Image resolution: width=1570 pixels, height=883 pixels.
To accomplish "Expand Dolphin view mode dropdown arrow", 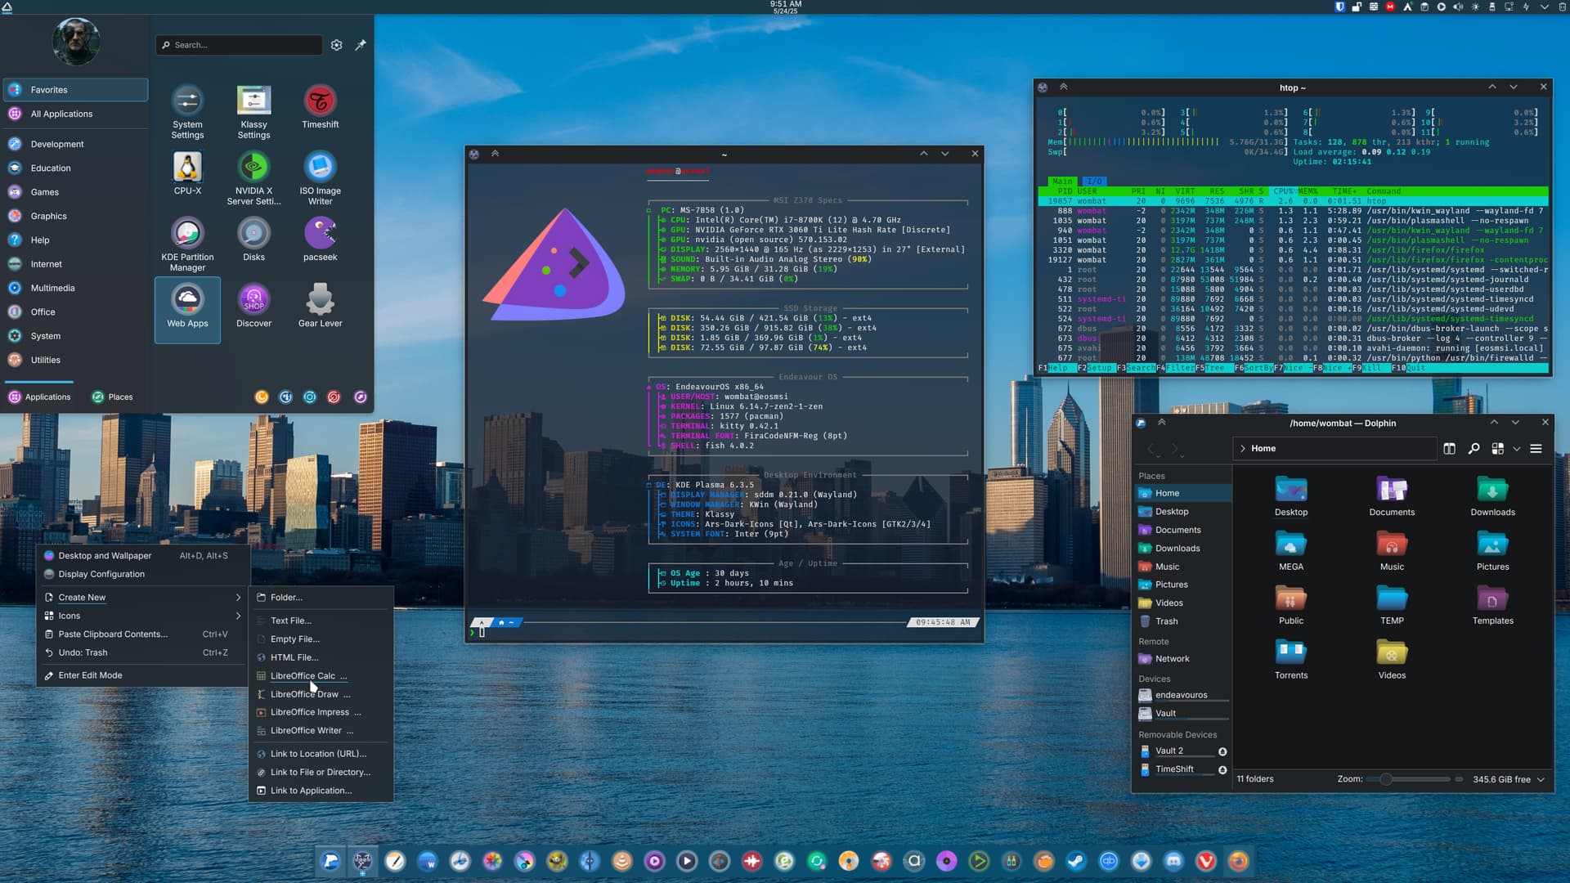I will pos(1517,448).
